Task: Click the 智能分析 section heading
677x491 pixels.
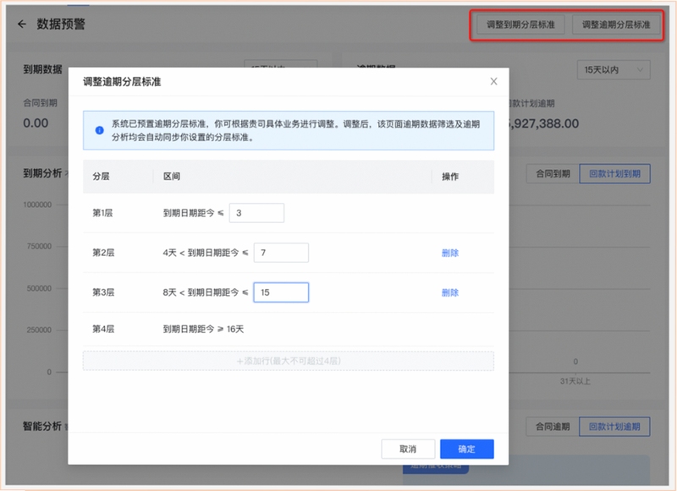Action: [x=42, y=426]
